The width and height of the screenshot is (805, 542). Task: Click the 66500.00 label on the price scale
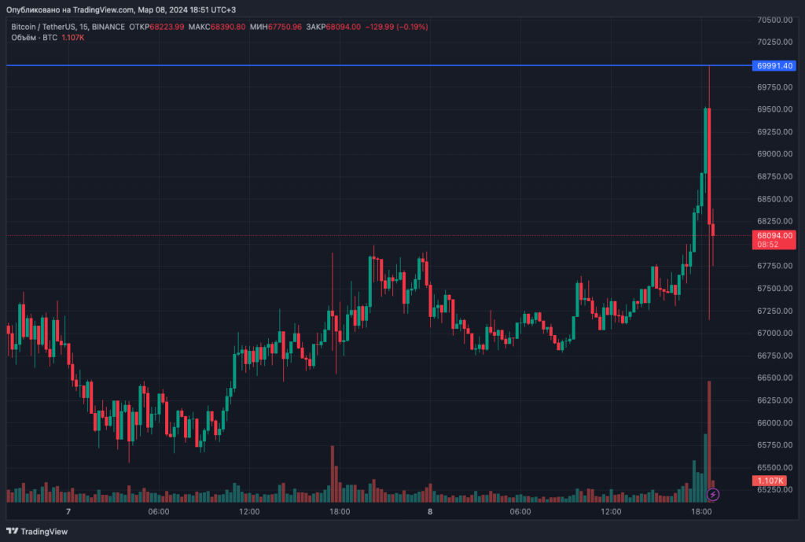774,378
